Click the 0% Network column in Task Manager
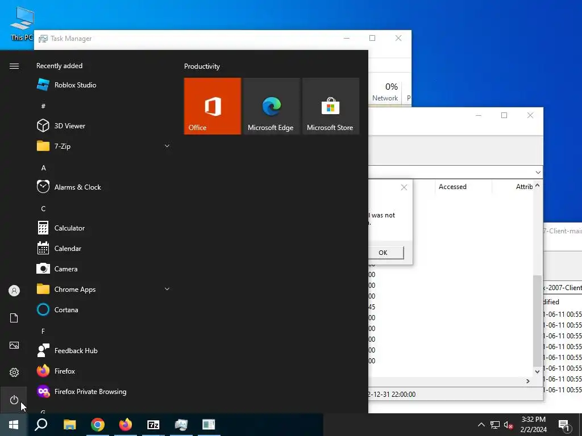Image resolution: width=582 pixels, height=436 pixels. coord(385,92)
